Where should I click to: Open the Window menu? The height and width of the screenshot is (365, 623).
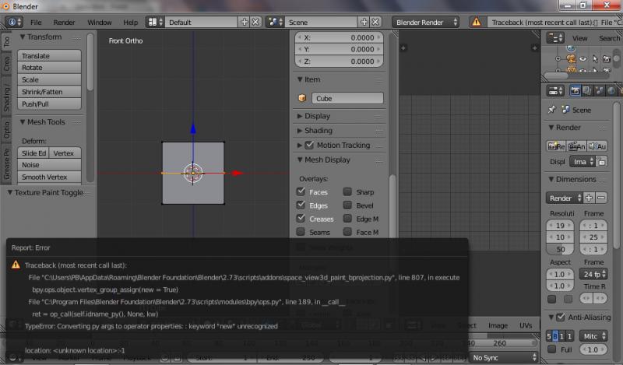pos(100,23)
